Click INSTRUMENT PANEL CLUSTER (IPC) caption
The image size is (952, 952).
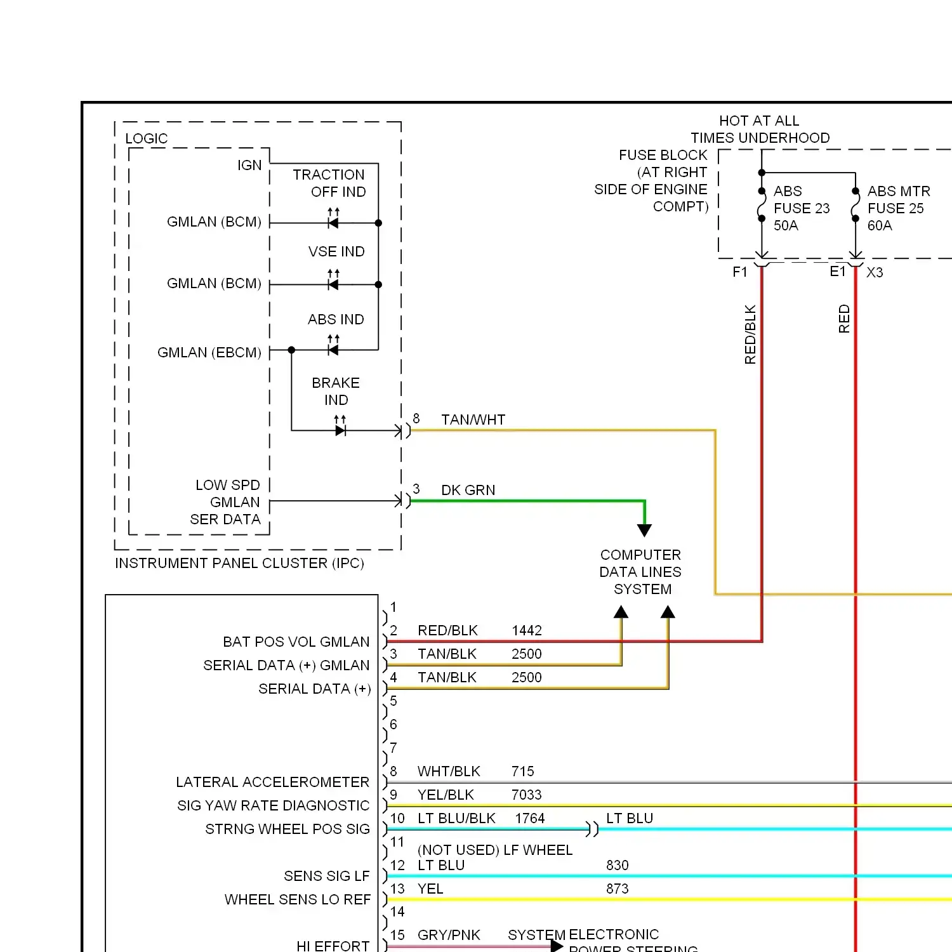[x=239, y=563]
